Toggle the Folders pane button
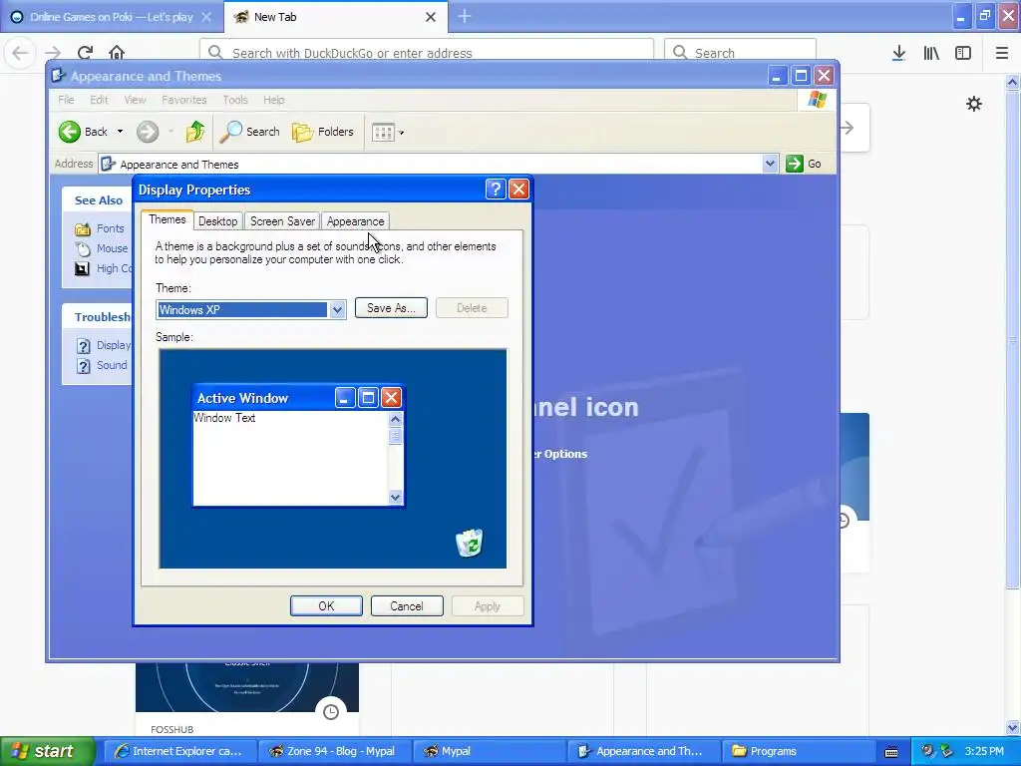1021x766 pixels. (x=323, y=132)
